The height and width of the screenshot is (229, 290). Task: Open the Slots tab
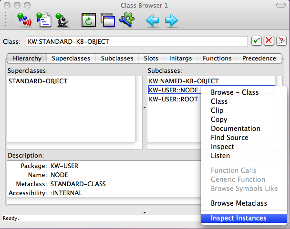click(x=151, y=59)
